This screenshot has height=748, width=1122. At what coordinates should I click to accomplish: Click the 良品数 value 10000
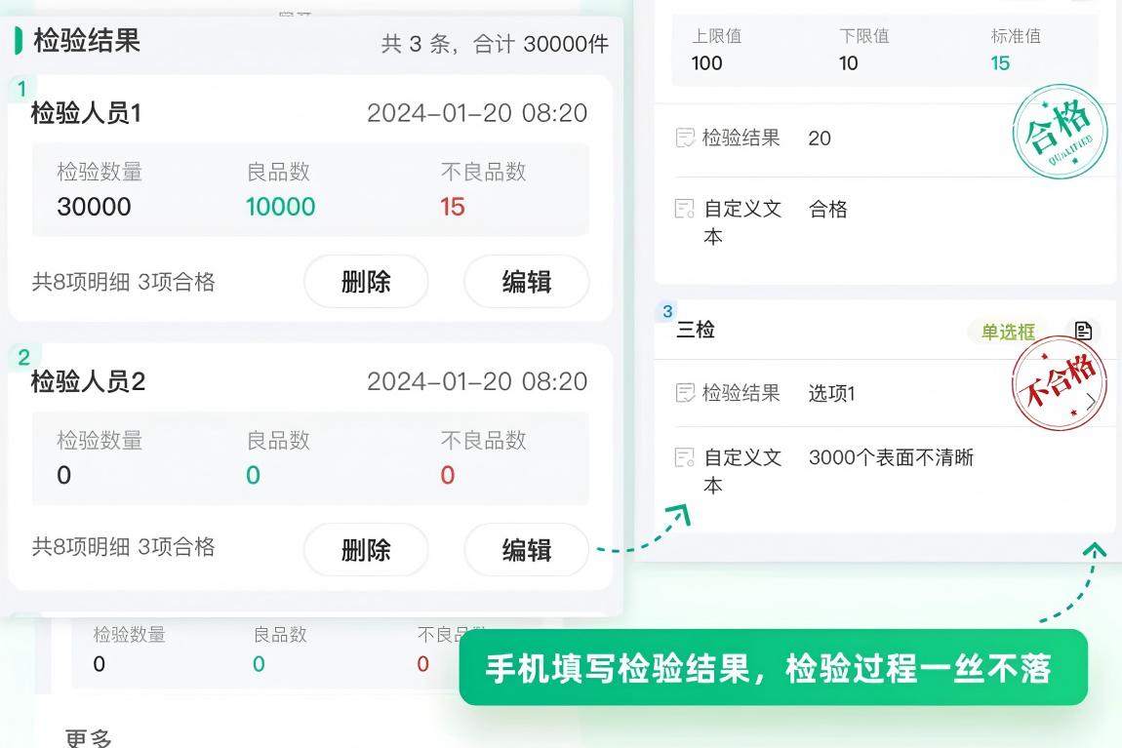click(x=280, y=207)
